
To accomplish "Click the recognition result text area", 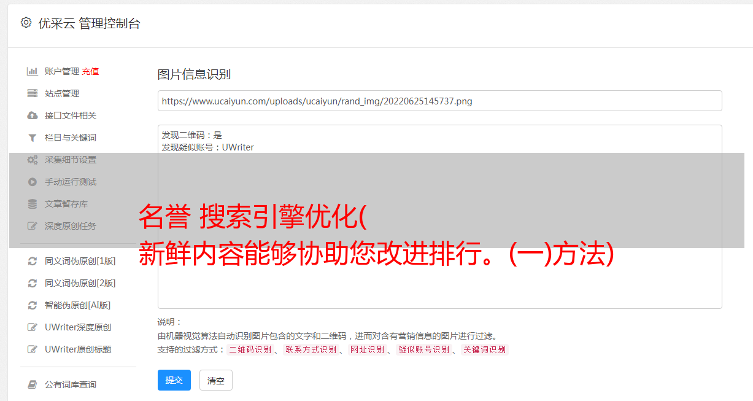I will (x=439, y=216).
